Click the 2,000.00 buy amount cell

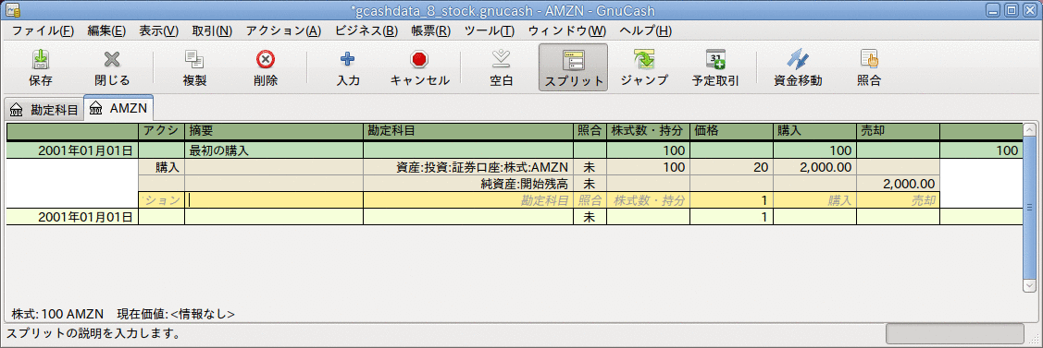(814, 168)
